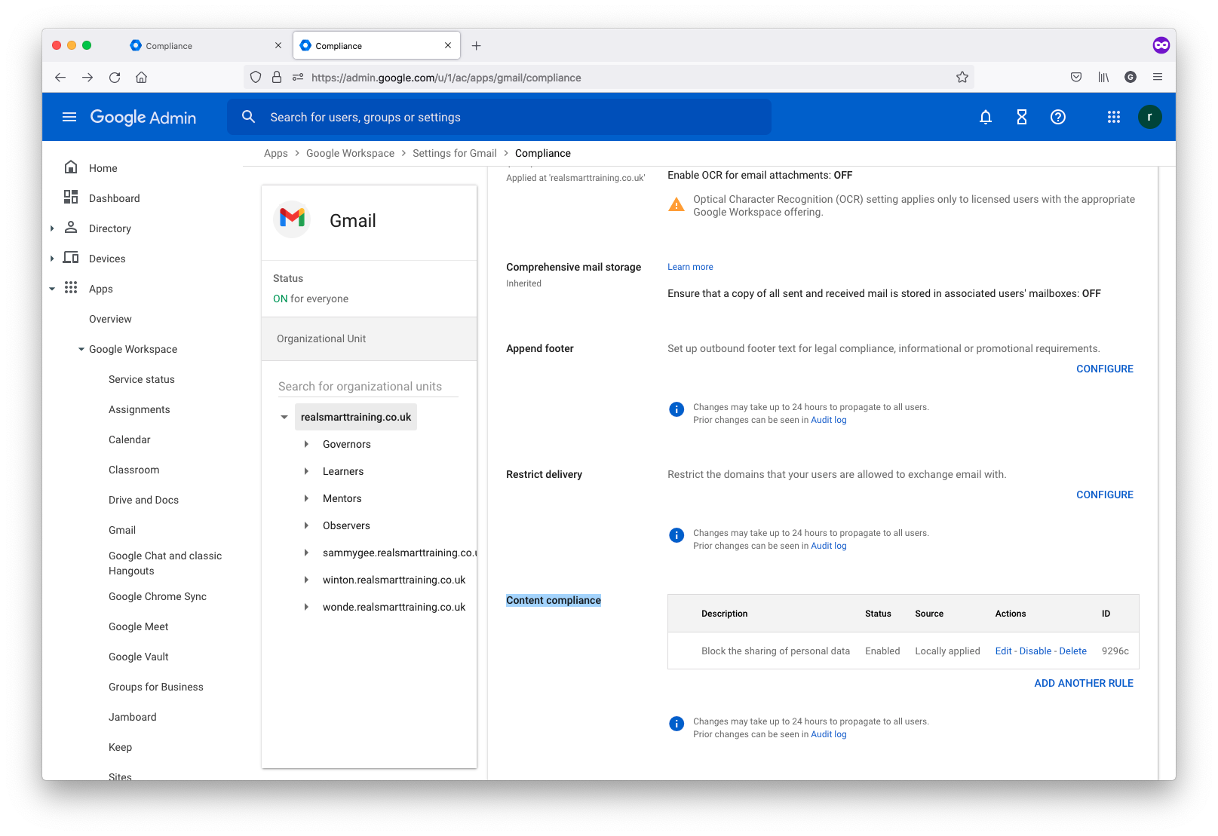Expand the Learners organizational unit
The image size is (1218, 836).
coord(306,471)
